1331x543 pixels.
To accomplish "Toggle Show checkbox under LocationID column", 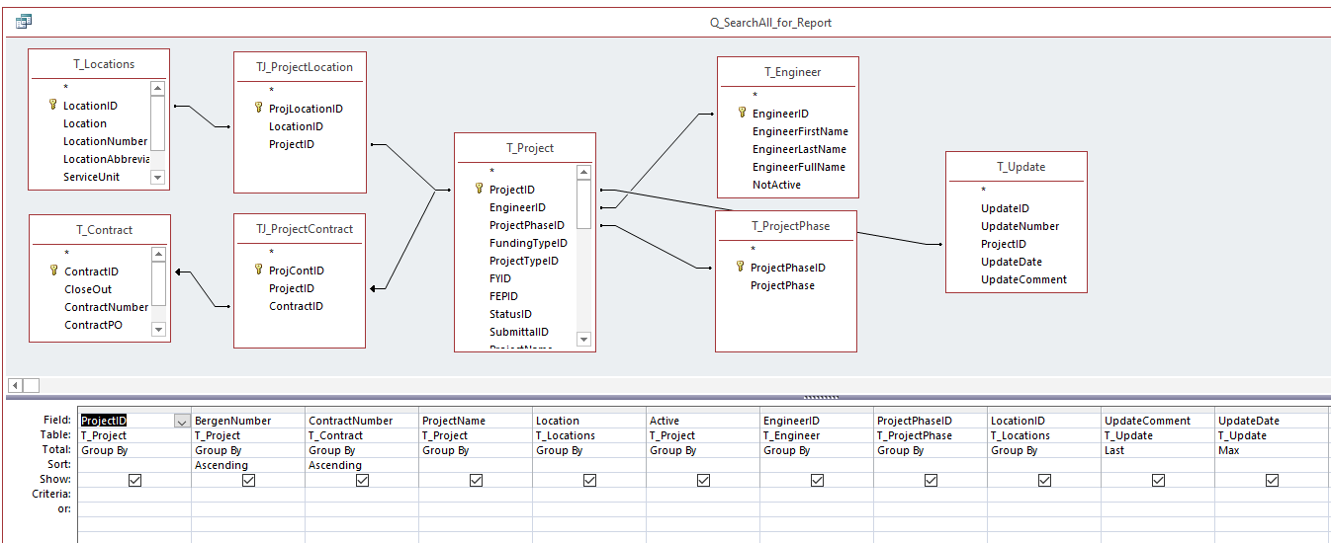I will point(1044,480).
